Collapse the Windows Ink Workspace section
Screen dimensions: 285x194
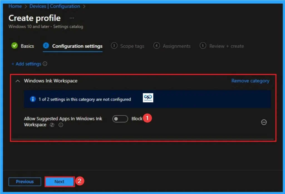(x=17, y=81)
